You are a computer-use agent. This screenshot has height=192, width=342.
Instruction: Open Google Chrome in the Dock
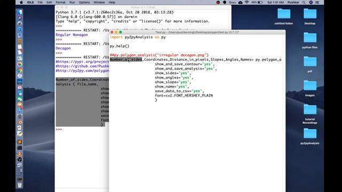[x=20, y=70]
